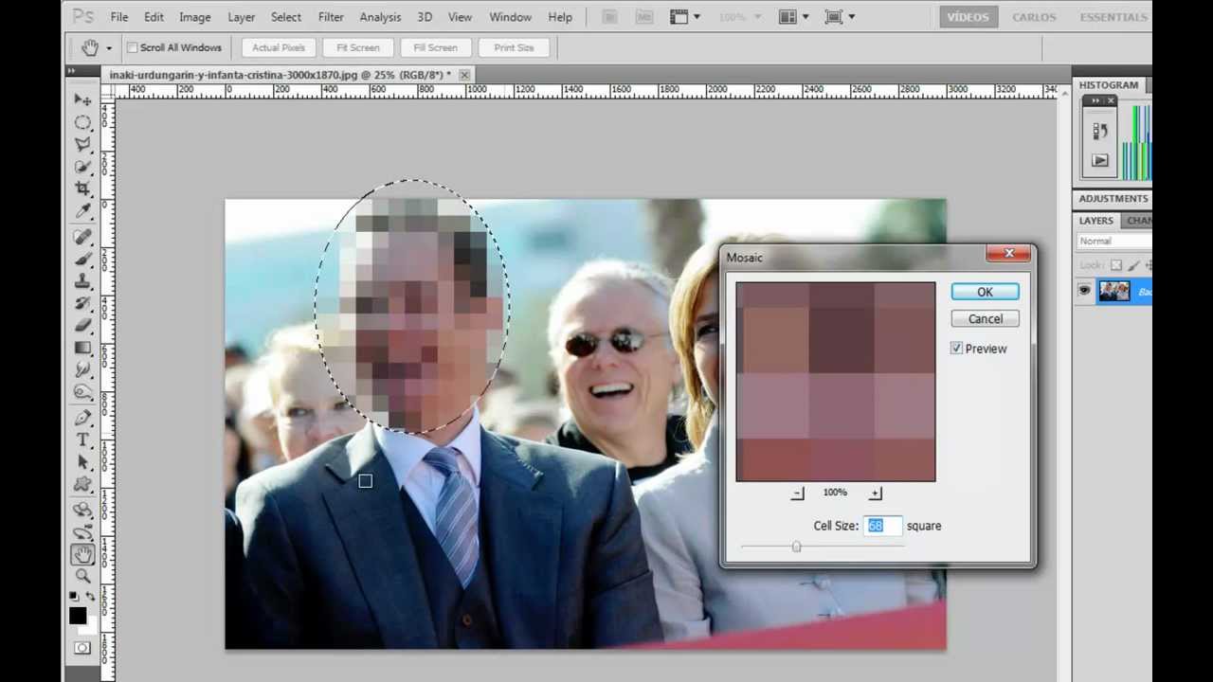Select the Quick Selection tool

tap(83, 167)
